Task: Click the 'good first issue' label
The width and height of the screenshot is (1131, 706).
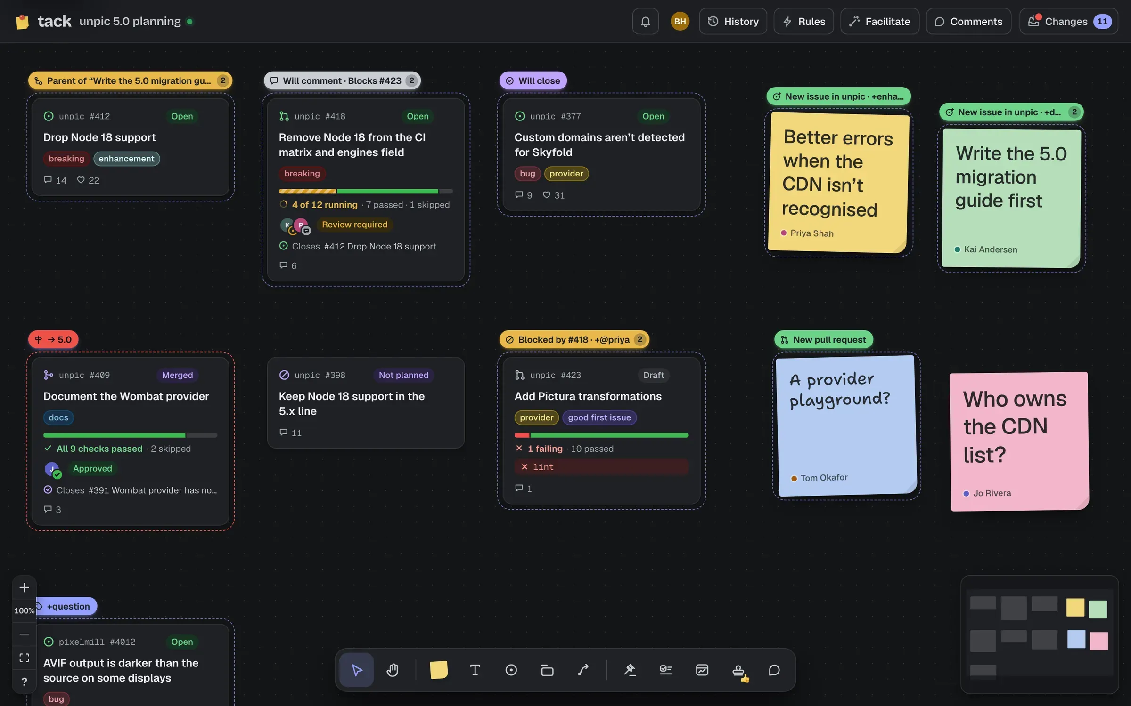Action: coord(599,417)
